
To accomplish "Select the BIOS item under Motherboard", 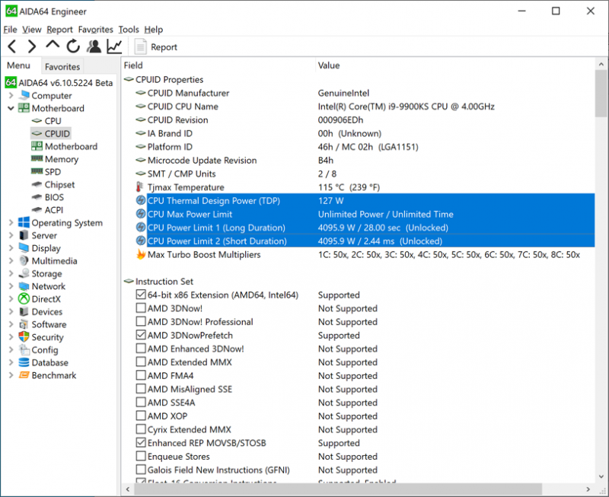I will point(54,197).
